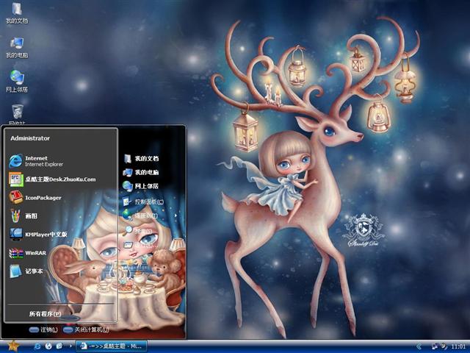Launch KMPlayer中文版 from Start menu

(x=38, y=235)
